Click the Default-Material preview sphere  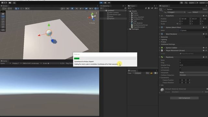[162, 90]
